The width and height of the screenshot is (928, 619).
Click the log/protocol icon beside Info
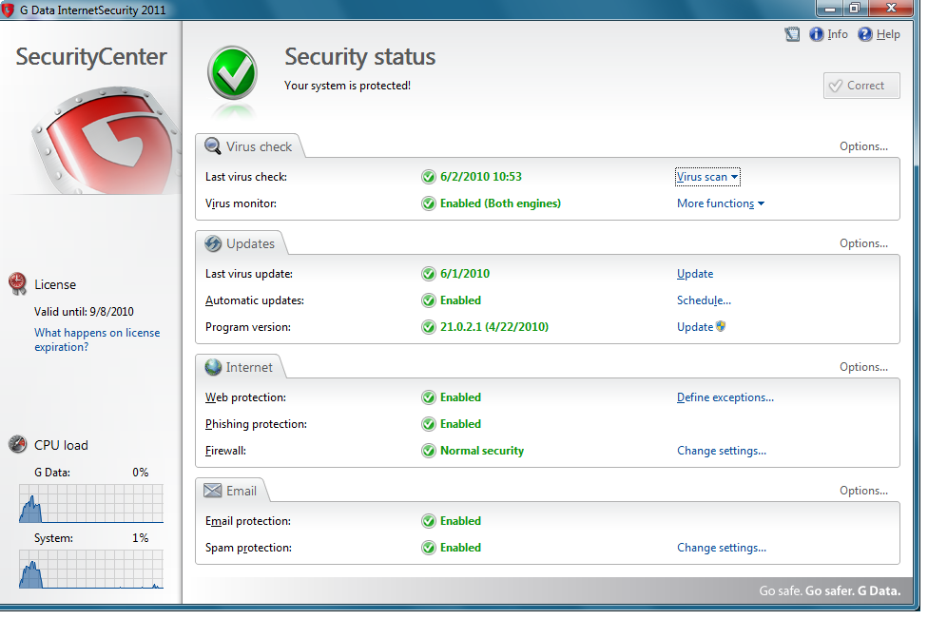[x=792, y=34]
